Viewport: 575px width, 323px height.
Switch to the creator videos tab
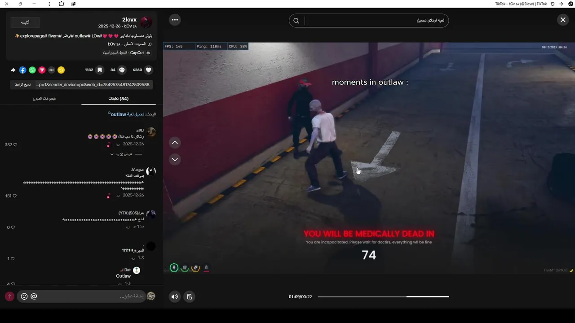coord(44,99)
